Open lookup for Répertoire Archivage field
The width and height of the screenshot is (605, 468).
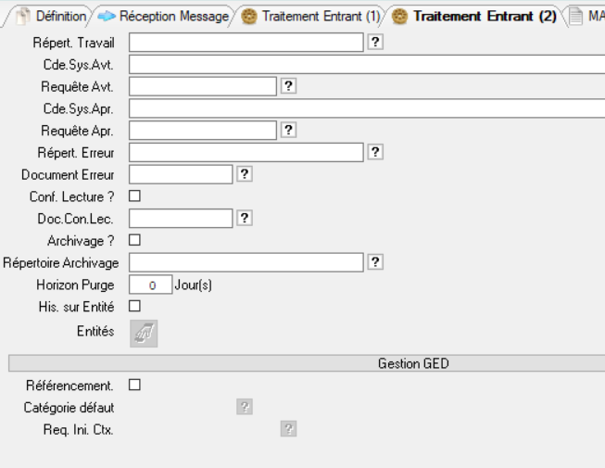(x=375, y=262)
